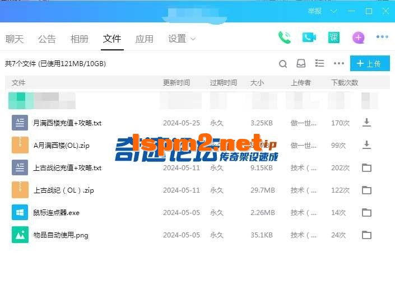Open more options next to upload

pos(338,64)
